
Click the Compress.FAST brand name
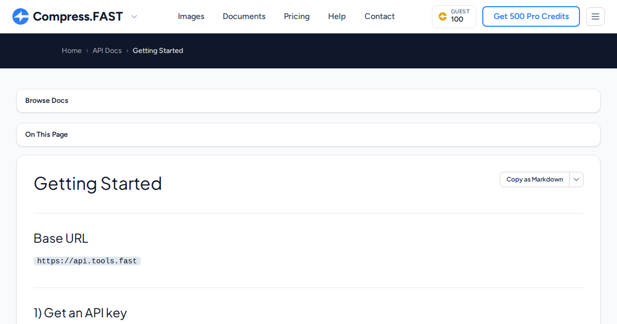pos(78,16)
